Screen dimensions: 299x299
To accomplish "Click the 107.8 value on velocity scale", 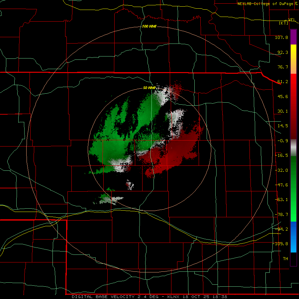I will (281, 37).
